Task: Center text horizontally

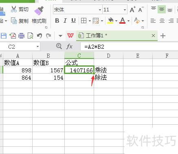Action: coord(162,21)
